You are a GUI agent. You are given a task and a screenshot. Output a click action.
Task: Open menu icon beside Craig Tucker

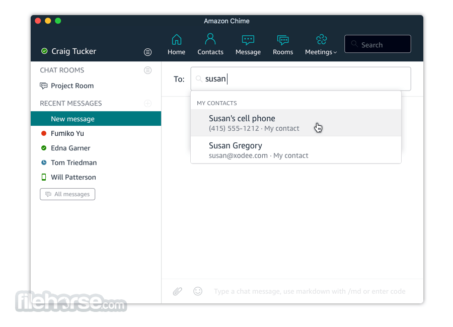(x=147, y=52)
